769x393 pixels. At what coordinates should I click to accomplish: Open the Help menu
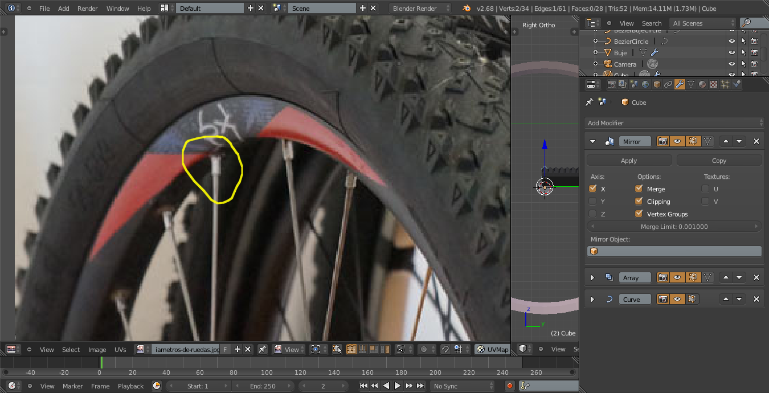coord(144,8)
